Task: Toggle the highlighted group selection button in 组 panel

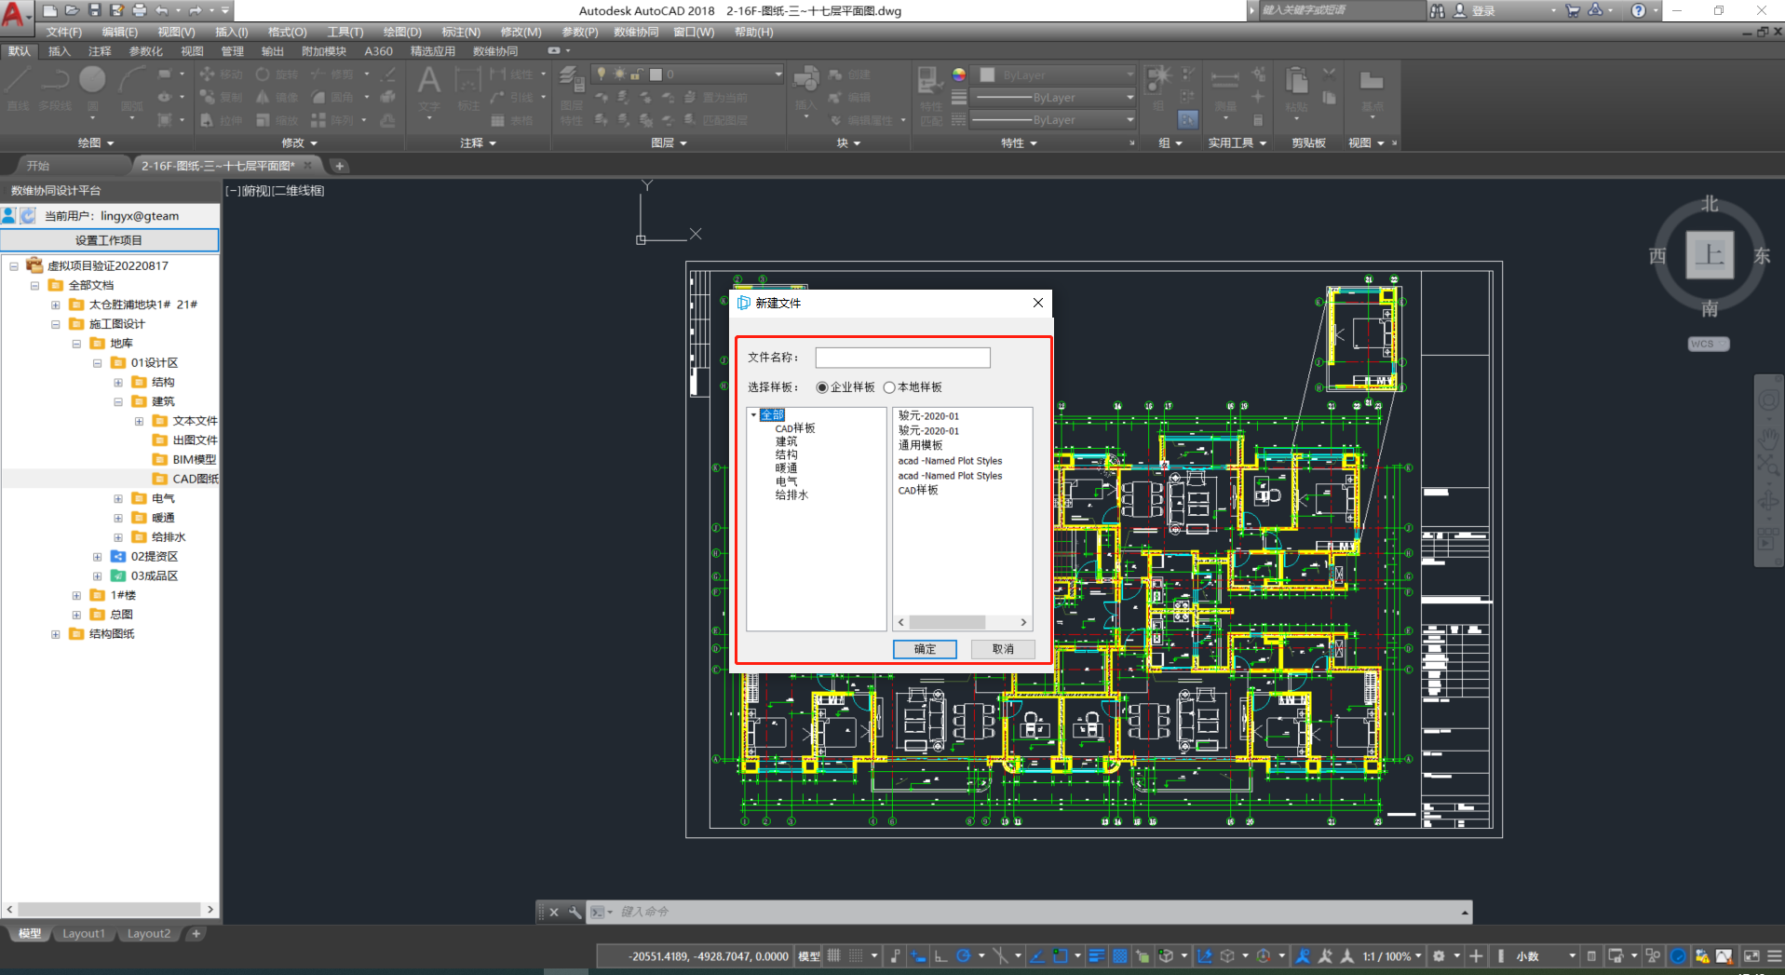Action: point(1188,119)
